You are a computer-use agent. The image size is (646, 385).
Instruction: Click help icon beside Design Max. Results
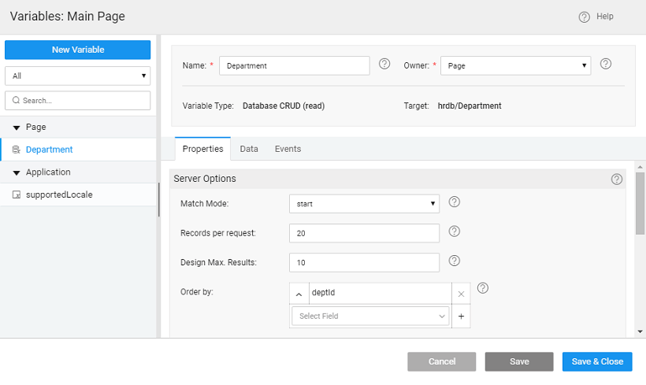[x=454, y=261]
